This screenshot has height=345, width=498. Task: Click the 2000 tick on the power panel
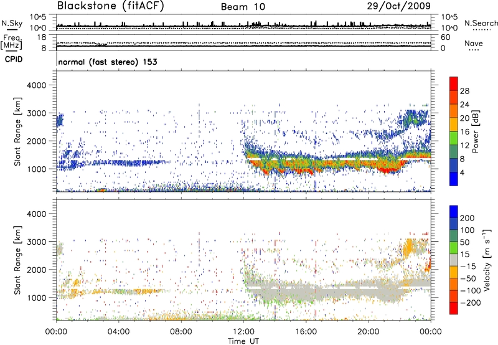36,141
